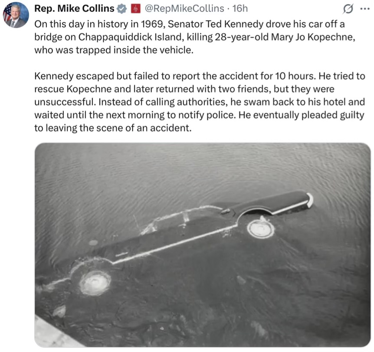
Task: Open the submerged car photo
Action: pos(203,245)
